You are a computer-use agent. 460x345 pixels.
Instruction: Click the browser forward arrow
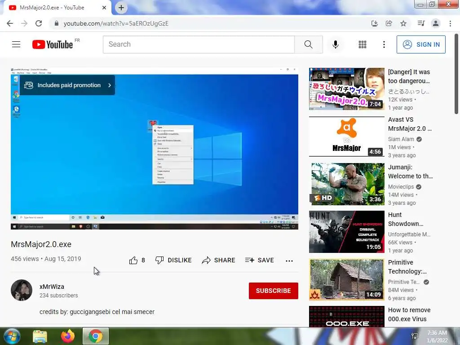[24, 23]
